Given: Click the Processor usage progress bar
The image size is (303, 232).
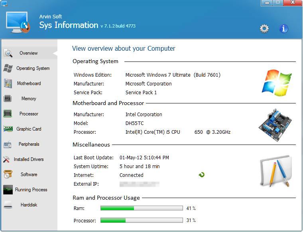Looking at the screenshot, I should (142, 220).
